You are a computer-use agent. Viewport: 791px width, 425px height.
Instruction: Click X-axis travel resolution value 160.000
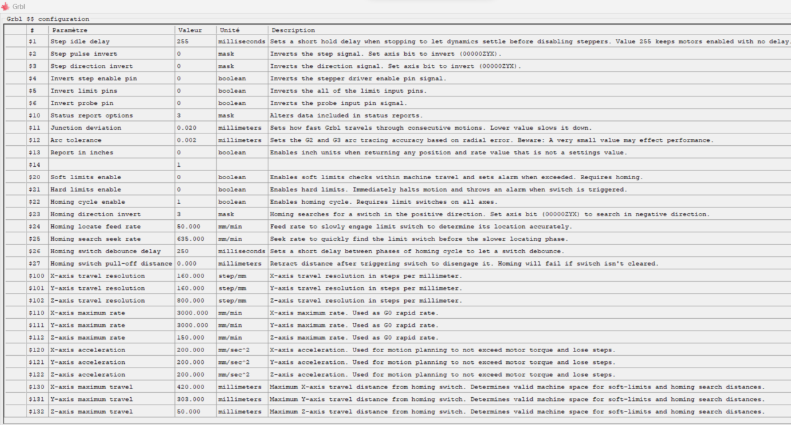(195, 276)
